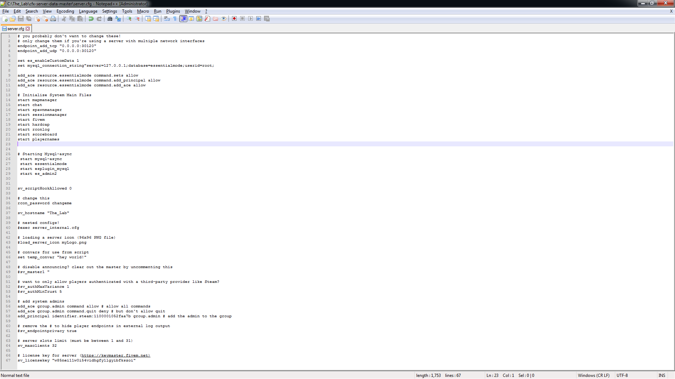Open the Encoding menu
Screen dimensions: 675x379
click(65, 11)
